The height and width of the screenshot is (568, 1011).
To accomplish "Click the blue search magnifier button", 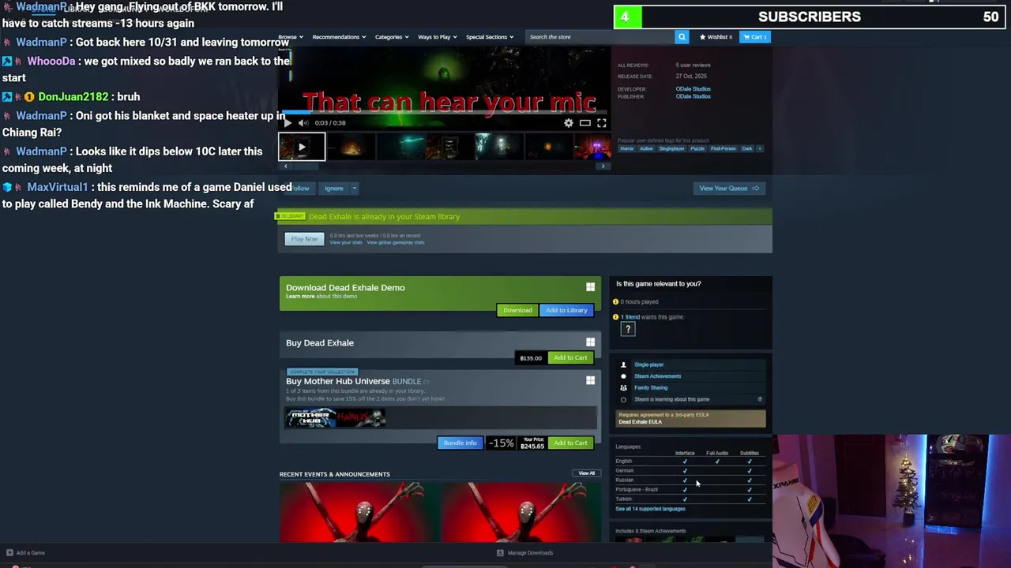I will tap(682, 37).
